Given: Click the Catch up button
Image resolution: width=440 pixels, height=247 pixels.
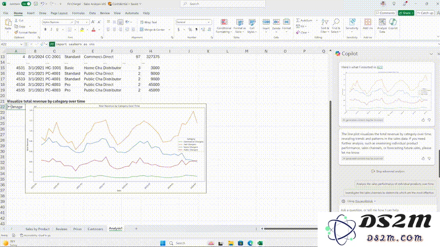Looking at the screenshot, I should coord(425,13).
